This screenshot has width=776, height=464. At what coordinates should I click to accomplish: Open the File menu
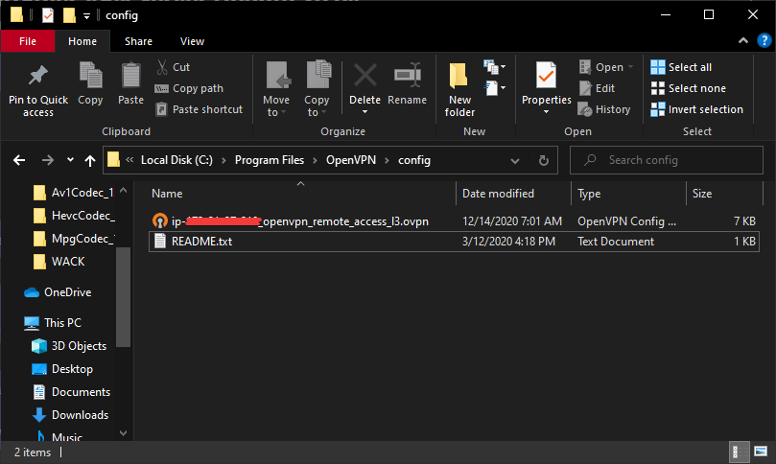[x=27, y=41]
